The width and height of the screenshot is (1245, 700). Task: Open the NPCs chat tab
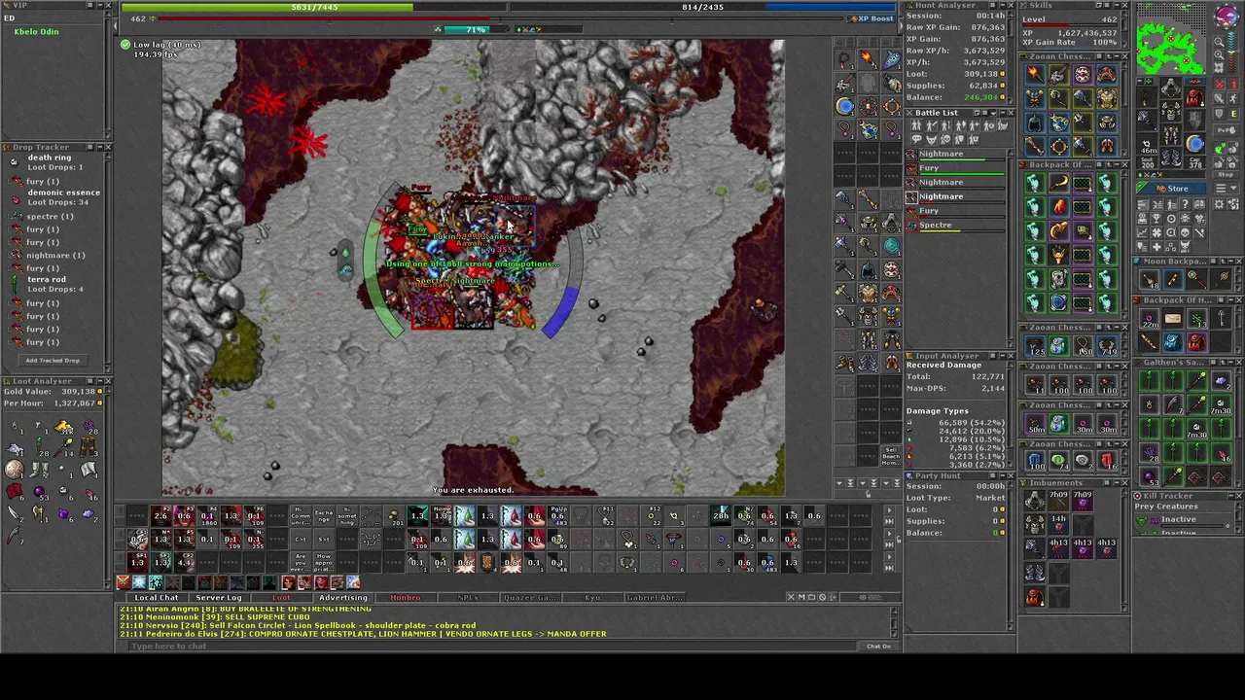[x=468, y=597]
